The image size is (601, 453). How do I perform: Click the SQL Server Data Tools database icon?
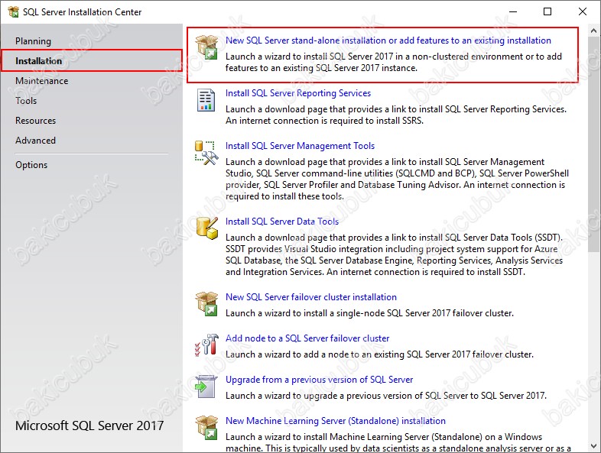tap(207, 228)
